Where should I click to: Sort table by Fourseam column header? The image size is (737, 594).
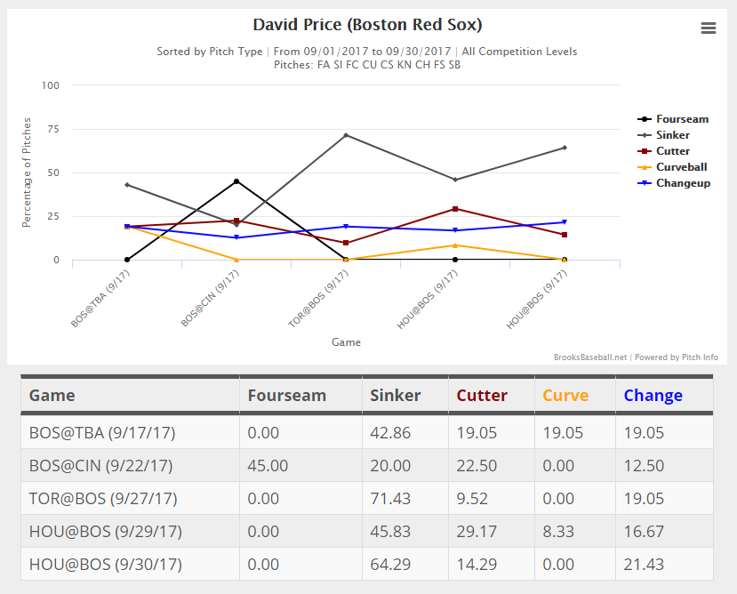(x=287, y=396)
